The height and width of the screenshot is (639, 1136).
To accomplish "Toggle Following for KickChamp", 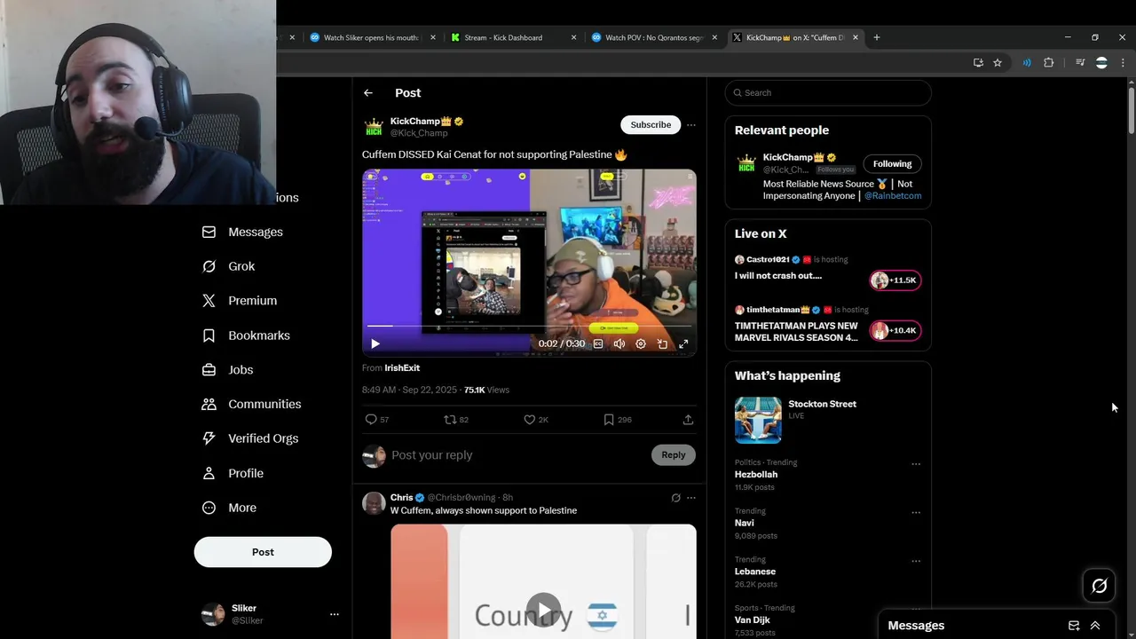I will point(892,163).
